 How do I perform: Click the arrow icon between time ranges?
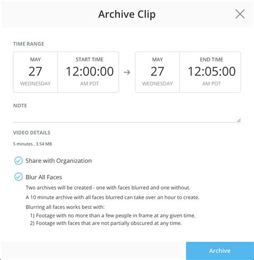click(x=127, y=73)
